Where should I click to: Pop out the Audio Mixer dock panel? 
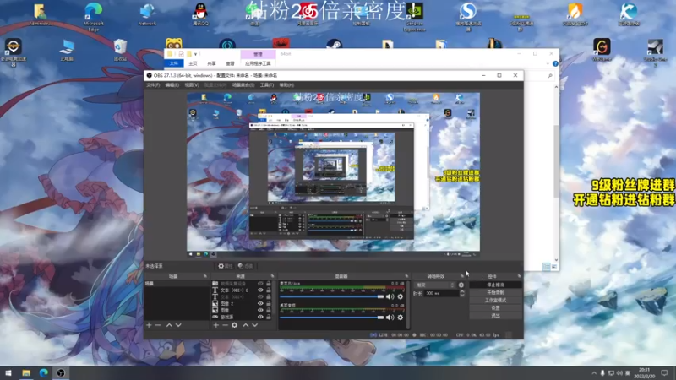(x=406, y=276)
